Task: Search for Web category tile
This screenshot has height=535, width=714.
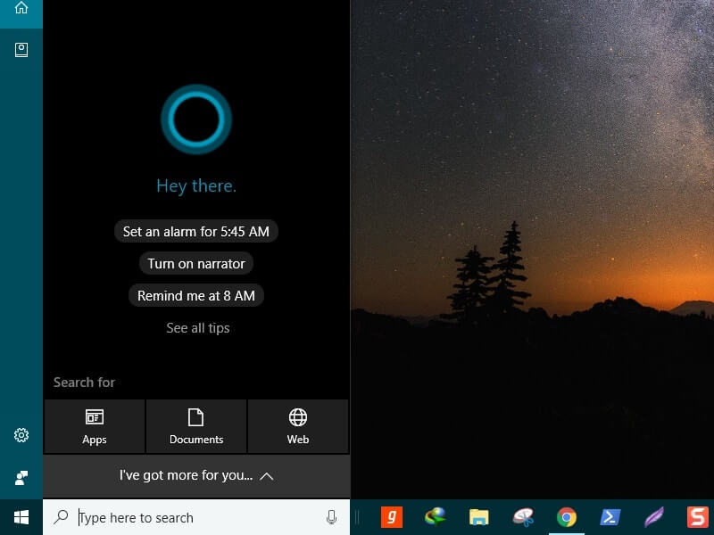Action: click(x=298, y=426)
